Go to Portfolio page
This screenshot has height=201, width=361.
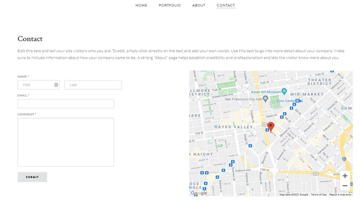point(170,5)
